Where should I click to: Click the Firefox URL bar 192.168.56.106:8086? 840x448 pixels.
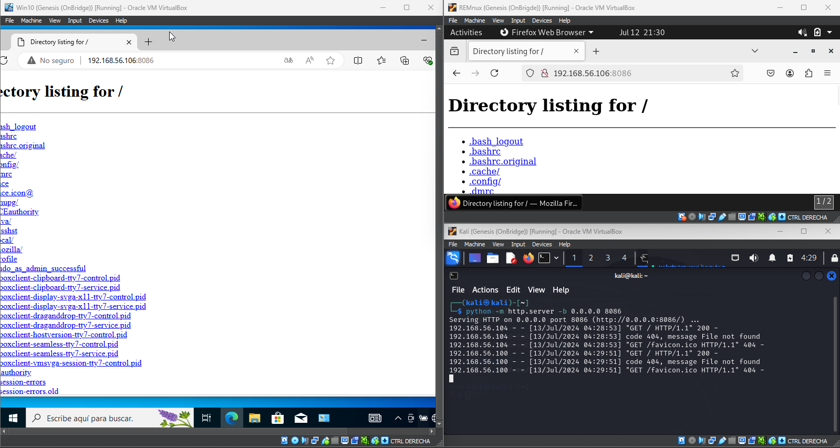(x=593, y=73)
